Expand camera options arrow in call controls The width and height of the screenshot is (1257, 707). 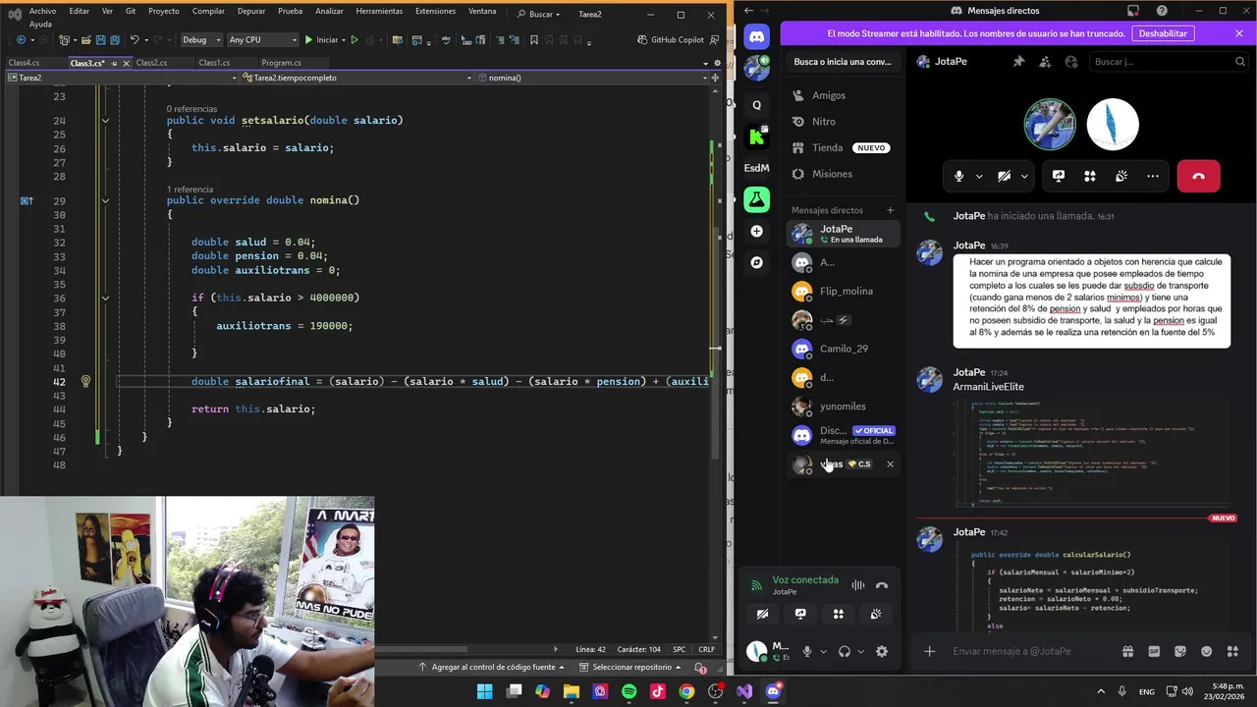point(1024,177)
